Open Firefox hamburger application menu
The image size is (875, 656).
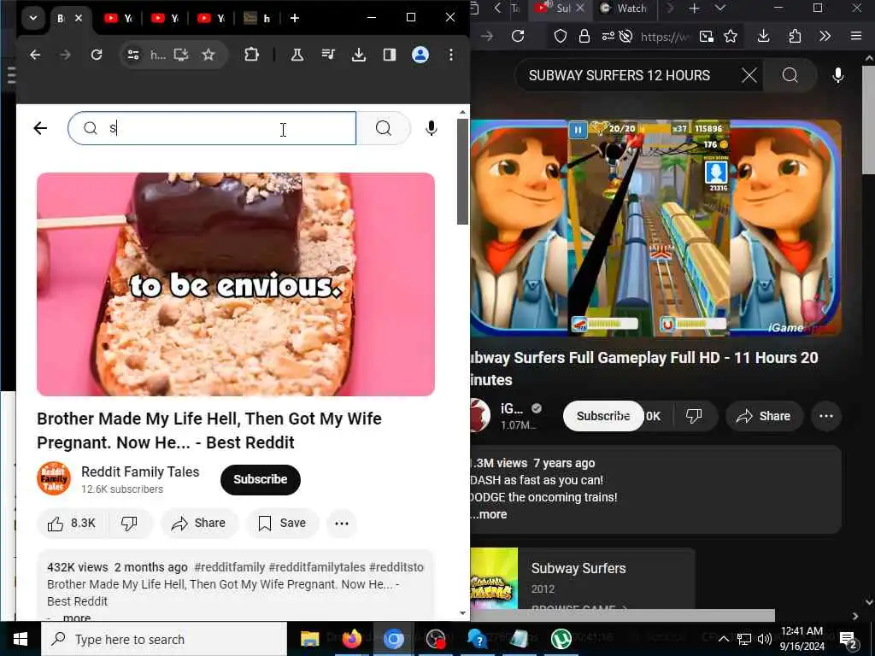[x=856, y=36]
